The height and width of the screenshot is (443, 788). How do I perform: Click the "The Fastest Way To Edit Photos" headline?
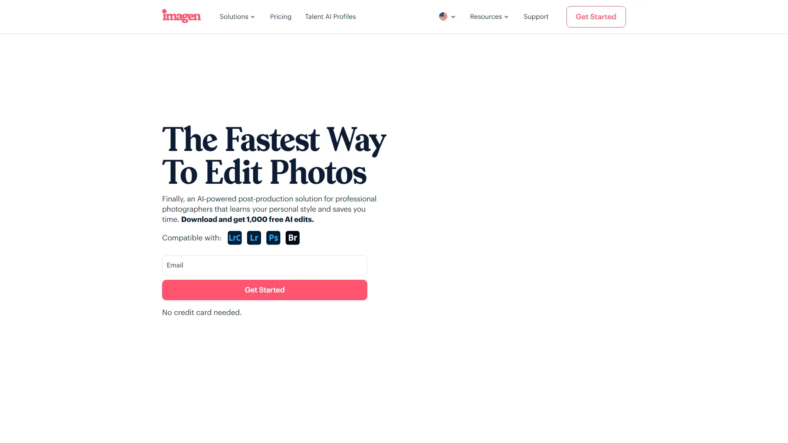click(x=274, y=156)
